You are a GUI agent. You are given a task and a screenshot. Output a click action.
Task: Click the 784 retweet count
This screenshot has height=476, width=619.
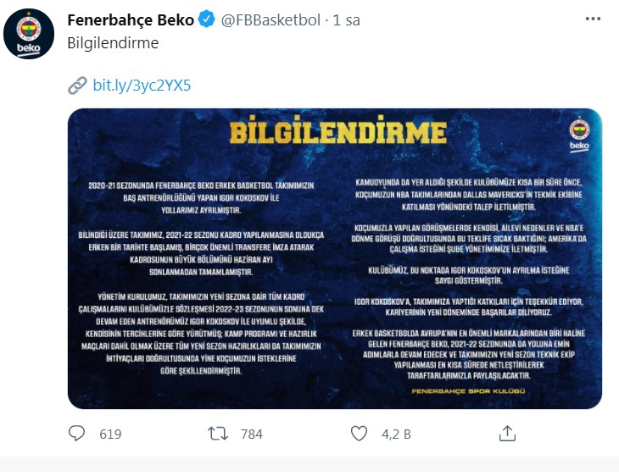click(252, 434)
